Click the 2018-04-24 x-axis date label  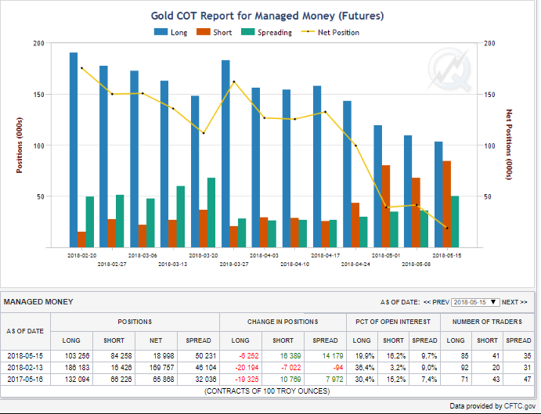[x=355, y=265]
